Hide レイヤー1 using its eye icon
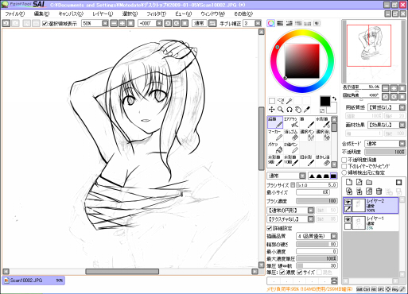Viewport: 408px width, 294px height. [348, 219]
